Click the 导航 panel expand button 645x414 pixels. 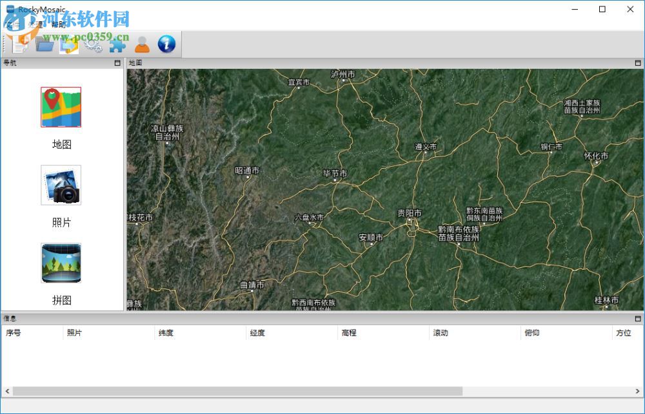tap(116, 62)
